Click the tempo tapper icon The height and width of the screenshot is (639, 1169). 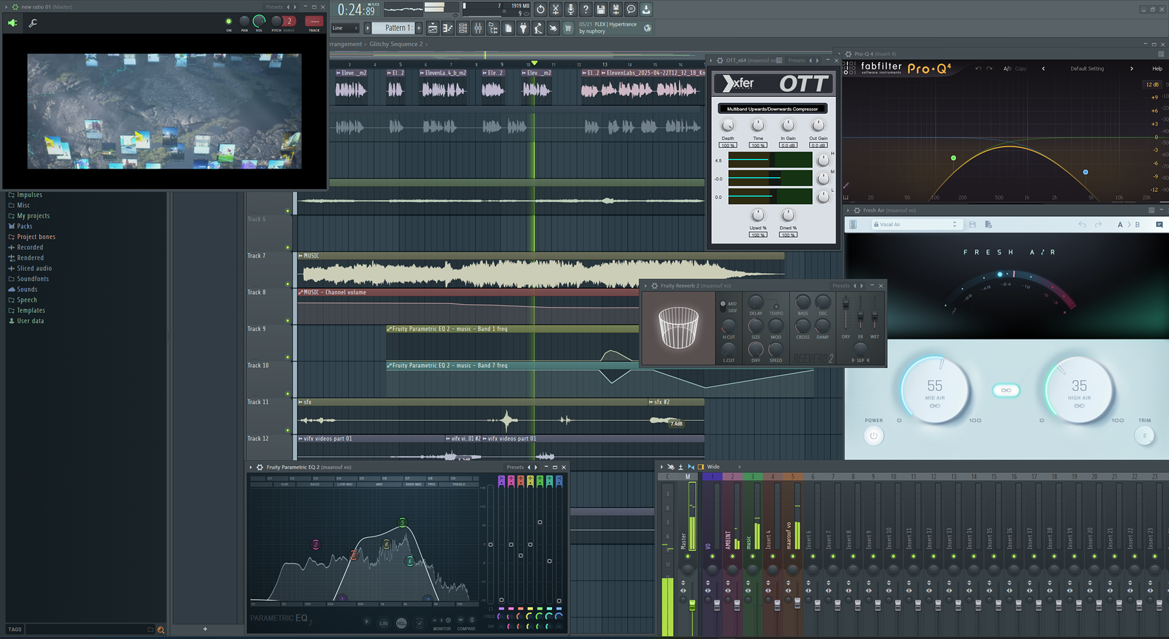[538, 28]
